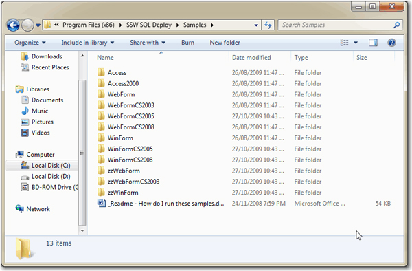Click the Refresh button beside address bar
Screen dimensions: 412x271
pos(268,25)
